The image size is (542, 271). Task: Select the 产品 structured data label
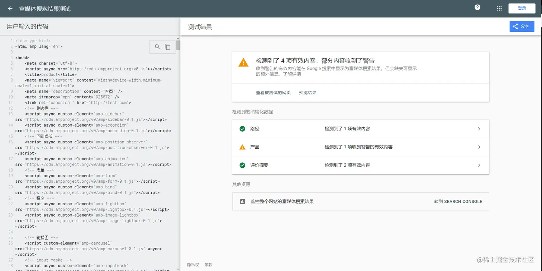click(x=255, y=147)
